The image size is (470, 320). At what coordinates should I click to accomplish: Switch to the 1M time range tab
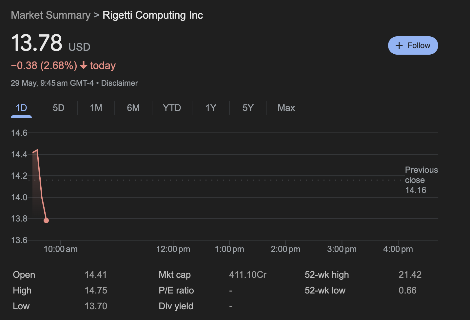[96, 108]
